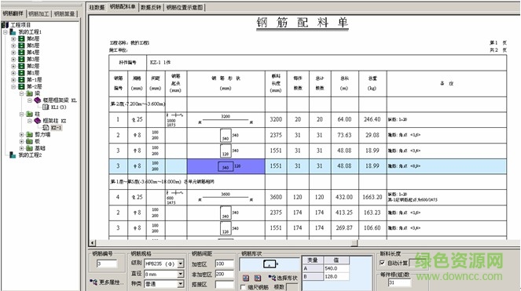
Task: Toggle the 自动计算 checkbox
Action: pos(382,263)
